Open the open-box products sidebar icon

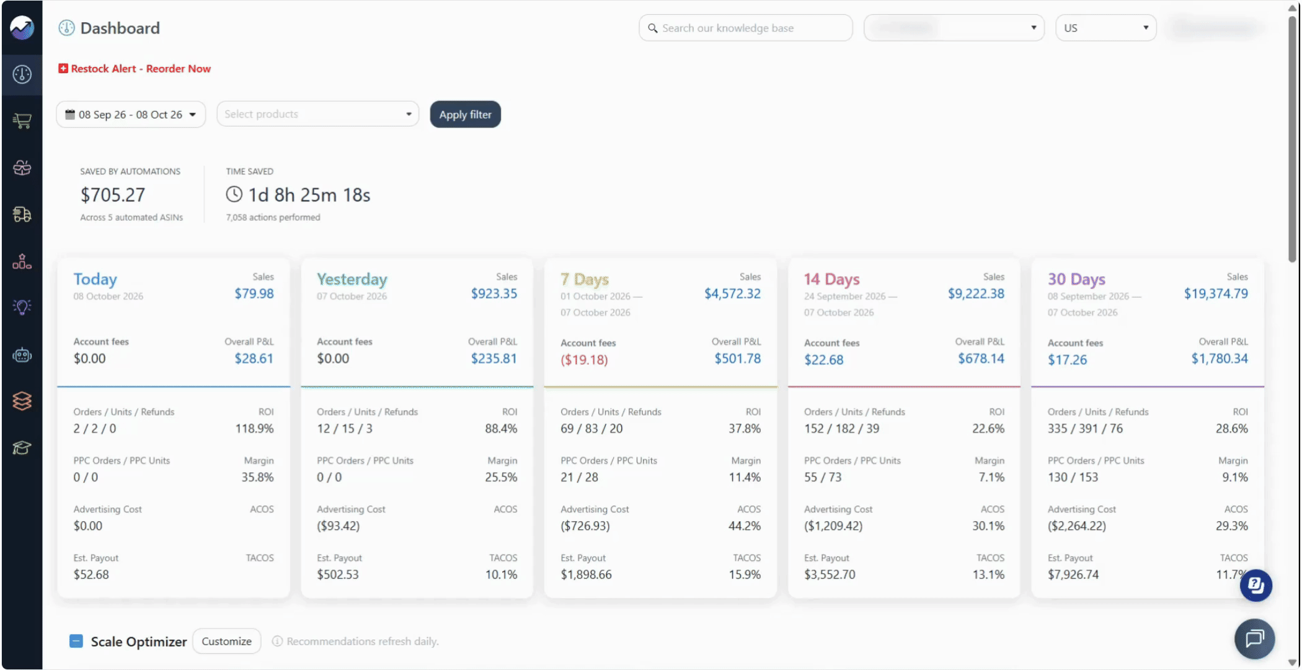pyautogui.click(x=22, y=167)
